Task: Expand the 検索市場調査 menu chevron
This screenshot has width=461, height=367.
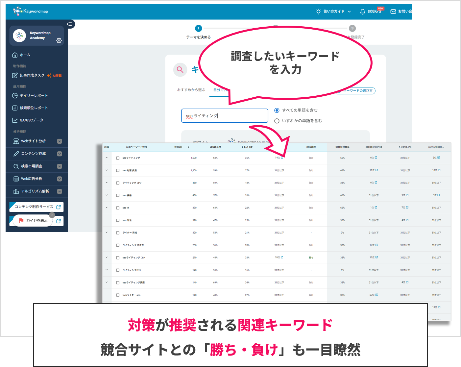Action: pyautogui.click(x=60, y=166)
